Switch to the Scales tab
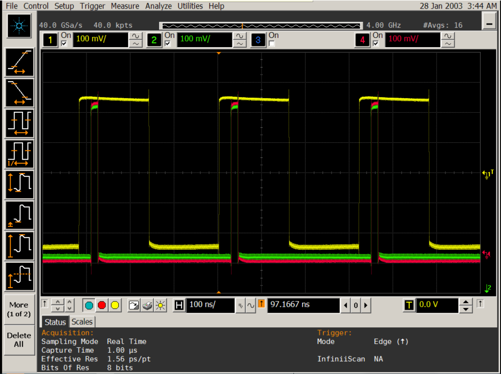The width and height of the screenshot is (501, 374). [82, 322]
